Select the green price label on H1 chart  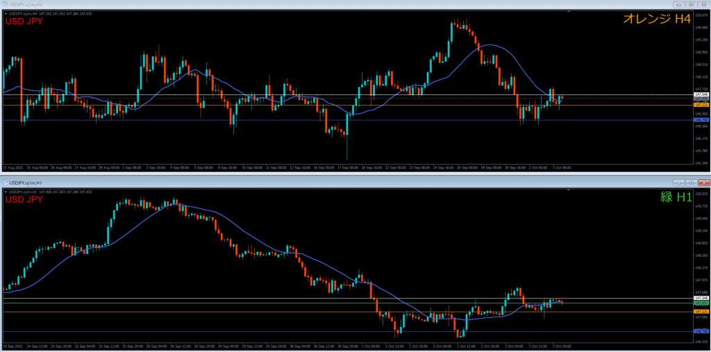(x=701, y=303)
